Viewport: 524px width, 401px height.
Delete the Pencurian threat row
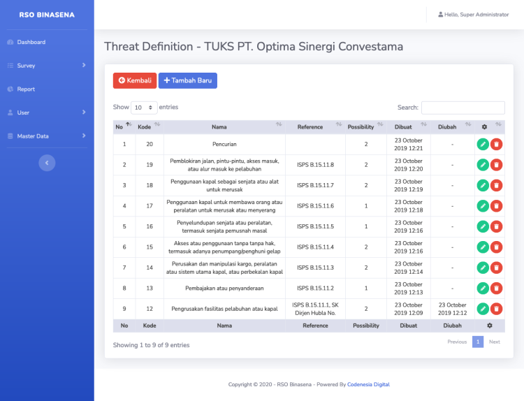496,145
